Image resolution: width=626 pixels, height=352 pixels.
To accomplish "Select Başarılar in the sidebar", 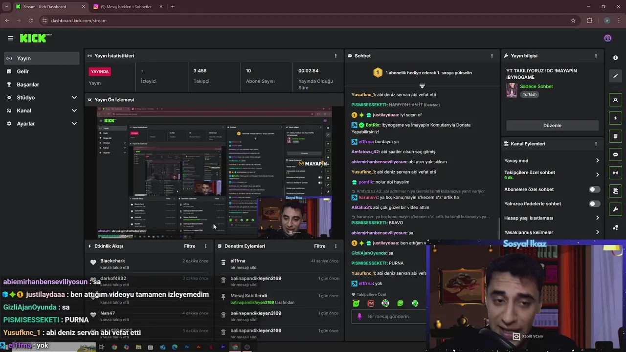I will (42, 85).
